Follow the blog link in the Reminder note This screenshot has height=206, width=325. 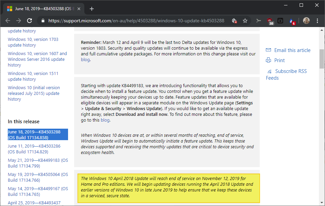pos(85,60)
